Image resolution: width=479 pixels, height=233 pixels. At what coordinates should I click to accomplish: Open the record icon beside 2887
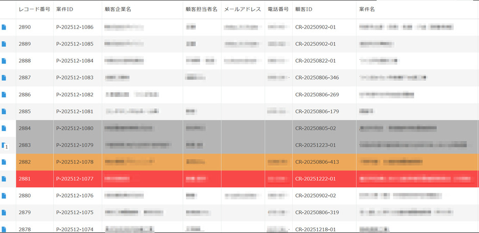[x=4, y=78]
